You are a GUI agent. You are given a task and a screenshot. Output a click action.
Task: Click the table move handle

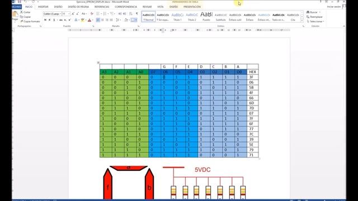[x=98, y=63]
